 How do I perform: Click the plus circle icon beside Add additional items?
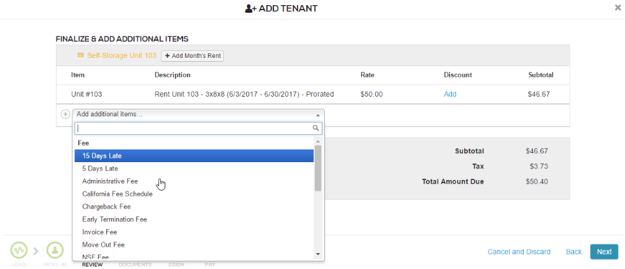[65, 114]
